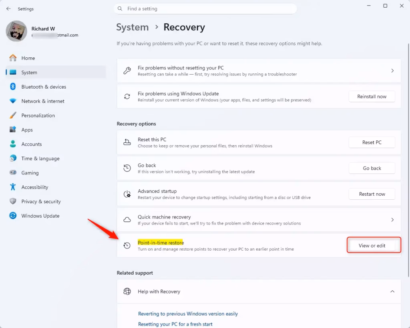Image resolution: width=410 pixels, height=328 pixels.
Task: Open Network & internet settings
Action: point(56,101)
